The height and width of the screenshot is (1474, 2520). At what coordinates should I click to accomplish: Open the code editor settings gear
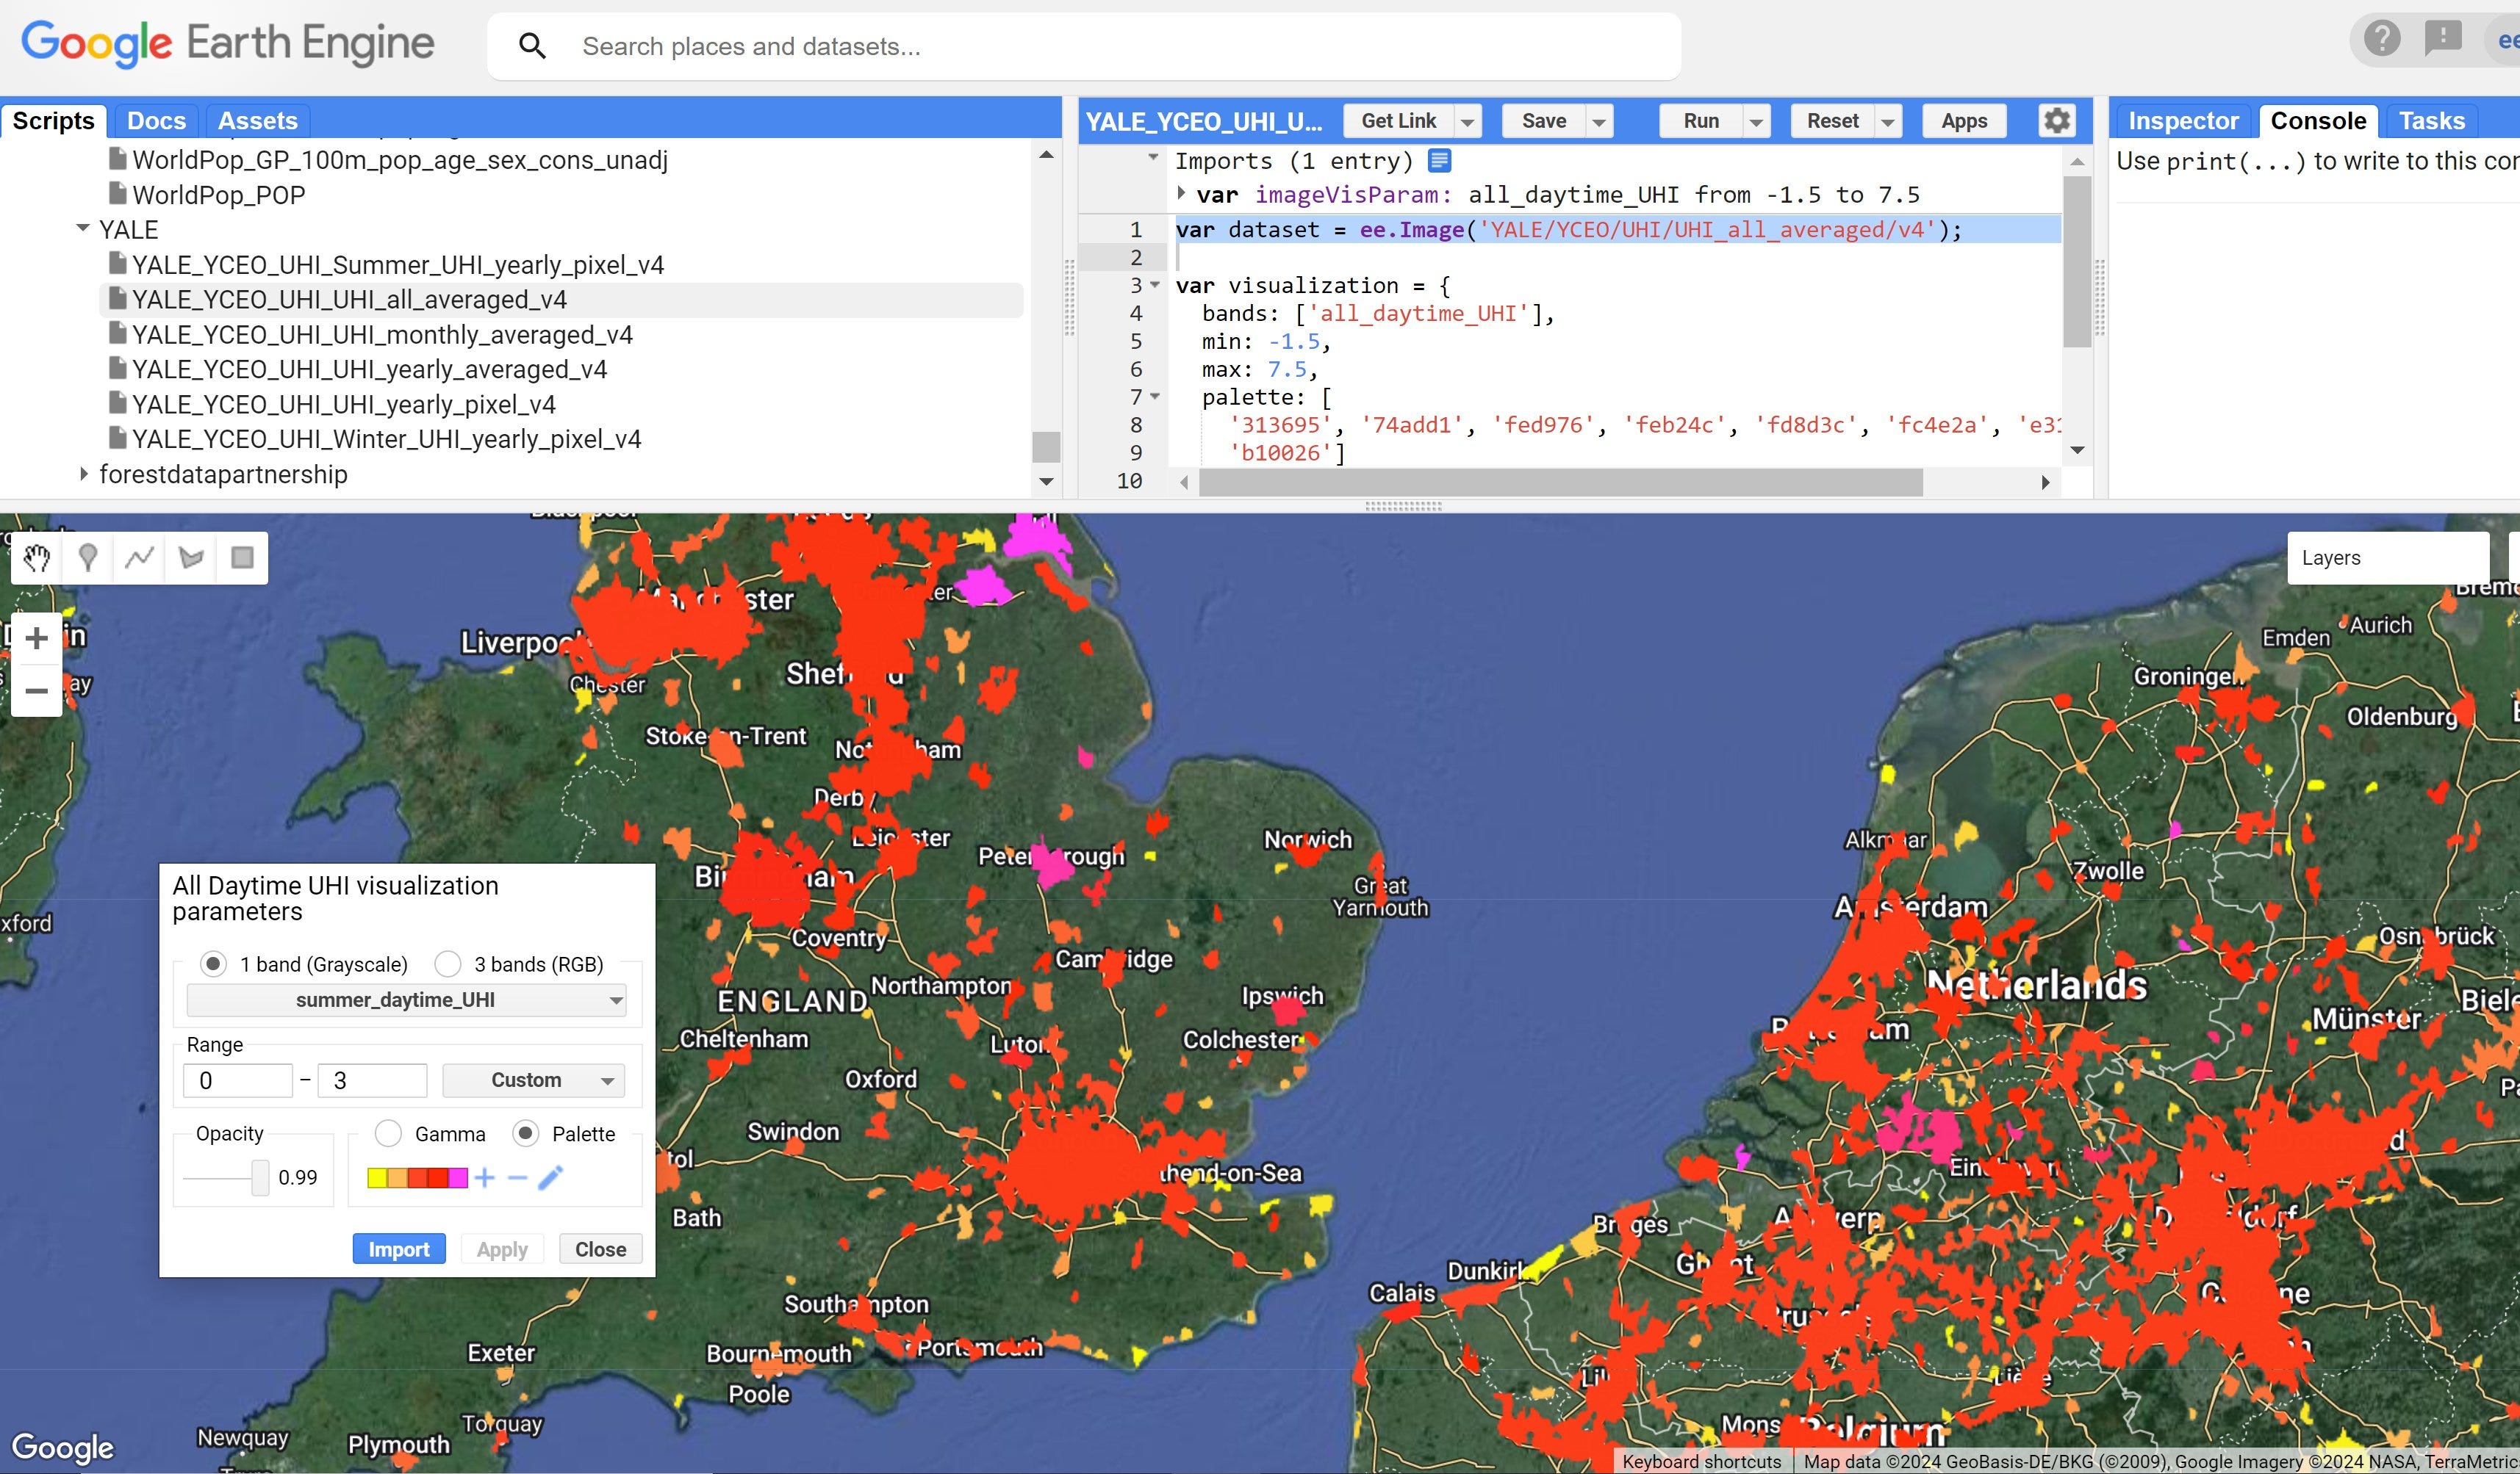coord(2056,121)
